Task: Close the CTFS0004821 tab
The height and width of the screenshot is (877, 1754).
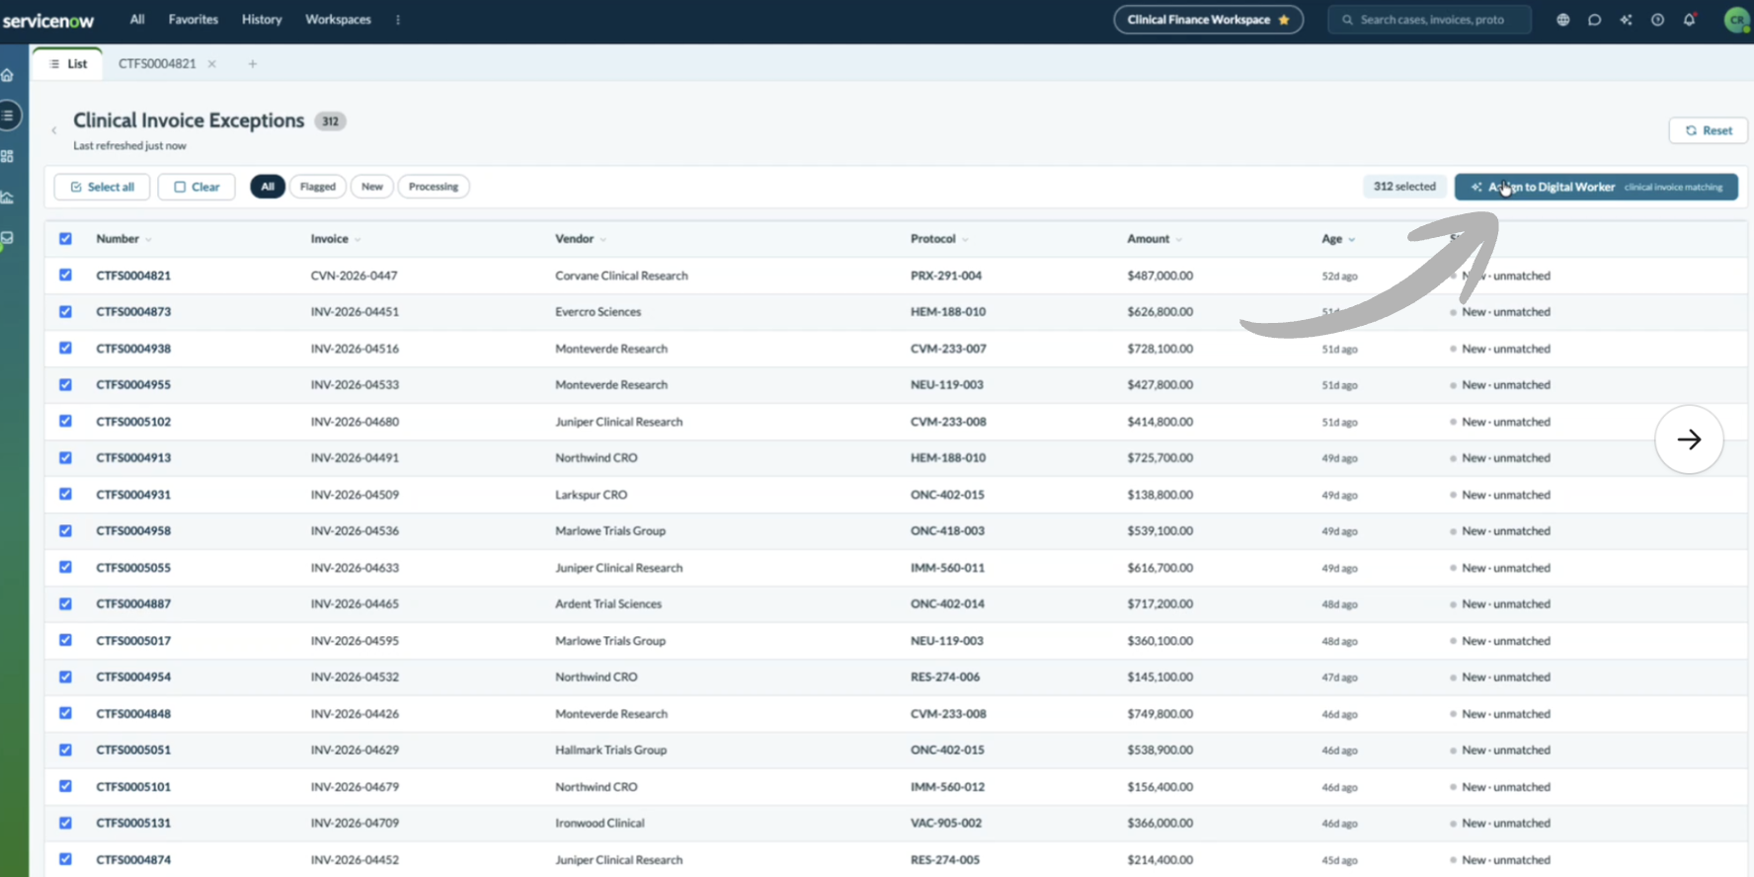Action: coord(211,64)
